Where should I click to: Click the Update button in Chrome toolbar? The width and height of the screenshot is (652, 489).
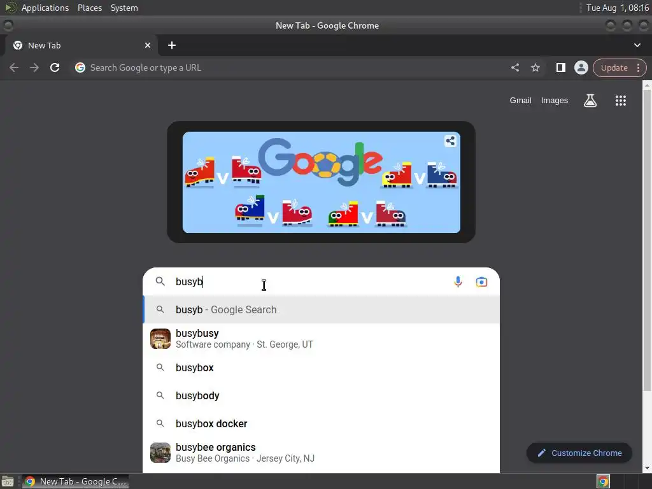point(614,67)
